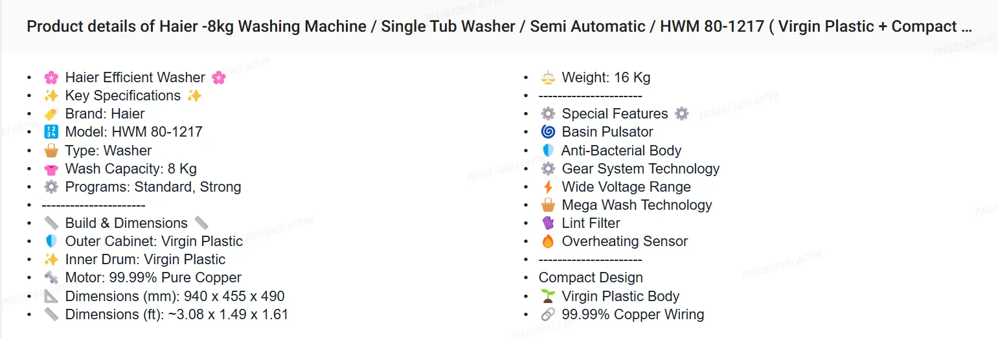Click the purple glove icon beside Lint Filter
Image resolution: width=998 pixels, height=338 pixels.
548,223
